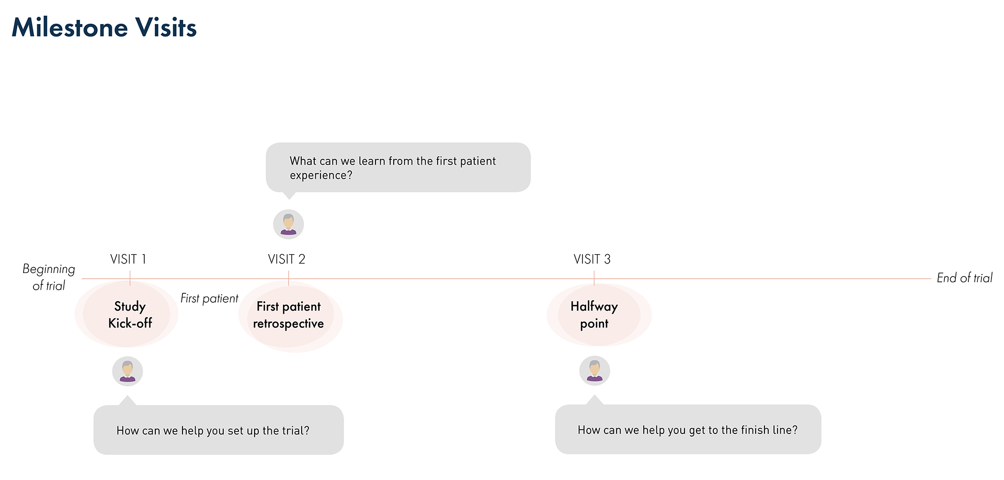Select the Halfway point milestone bubble
Image resolution: width=1004 pixels, height=480 pixels.
tap(599, 315)
